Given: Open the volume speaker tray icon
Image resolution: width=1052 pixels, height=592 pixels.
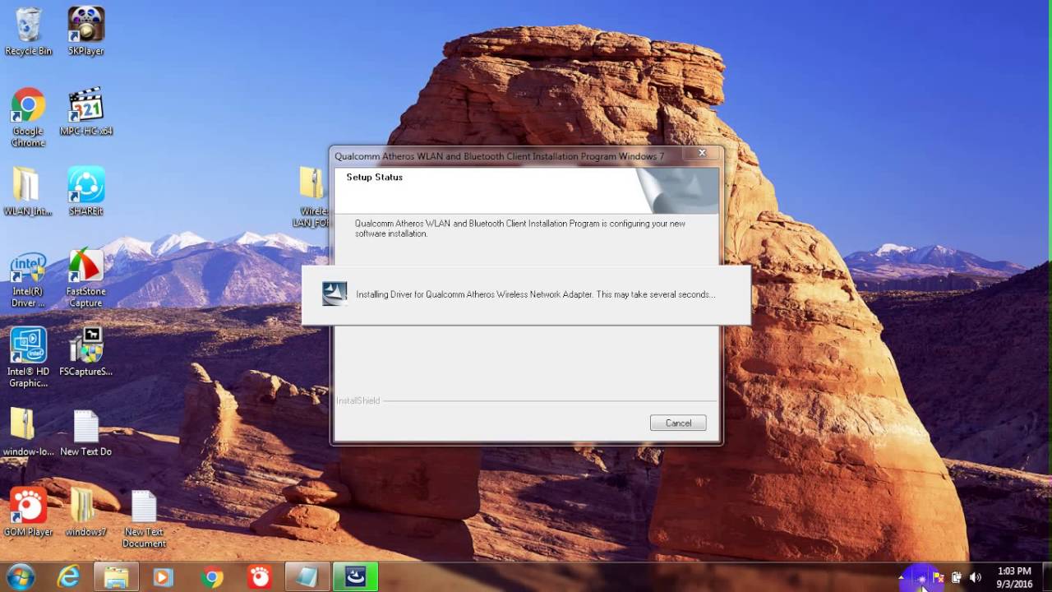Looking at the screenshot, I should pos(976,578).
